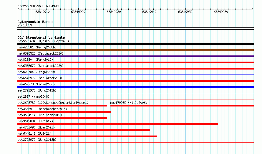This screenshot has height=154, width=262.
Task: Click the esv3666019 (Besenbacher2015) label
Action: (42, 109)
